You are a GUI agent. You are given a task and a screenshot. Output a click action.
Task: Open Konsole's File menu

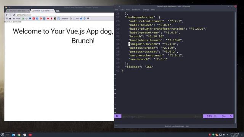click(117, 10)
